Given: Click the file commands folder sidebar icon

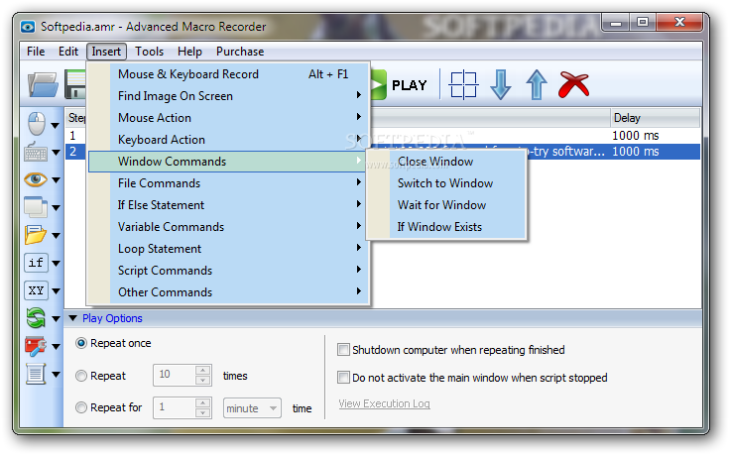Looking at the screenshot, I should point(36,235).
